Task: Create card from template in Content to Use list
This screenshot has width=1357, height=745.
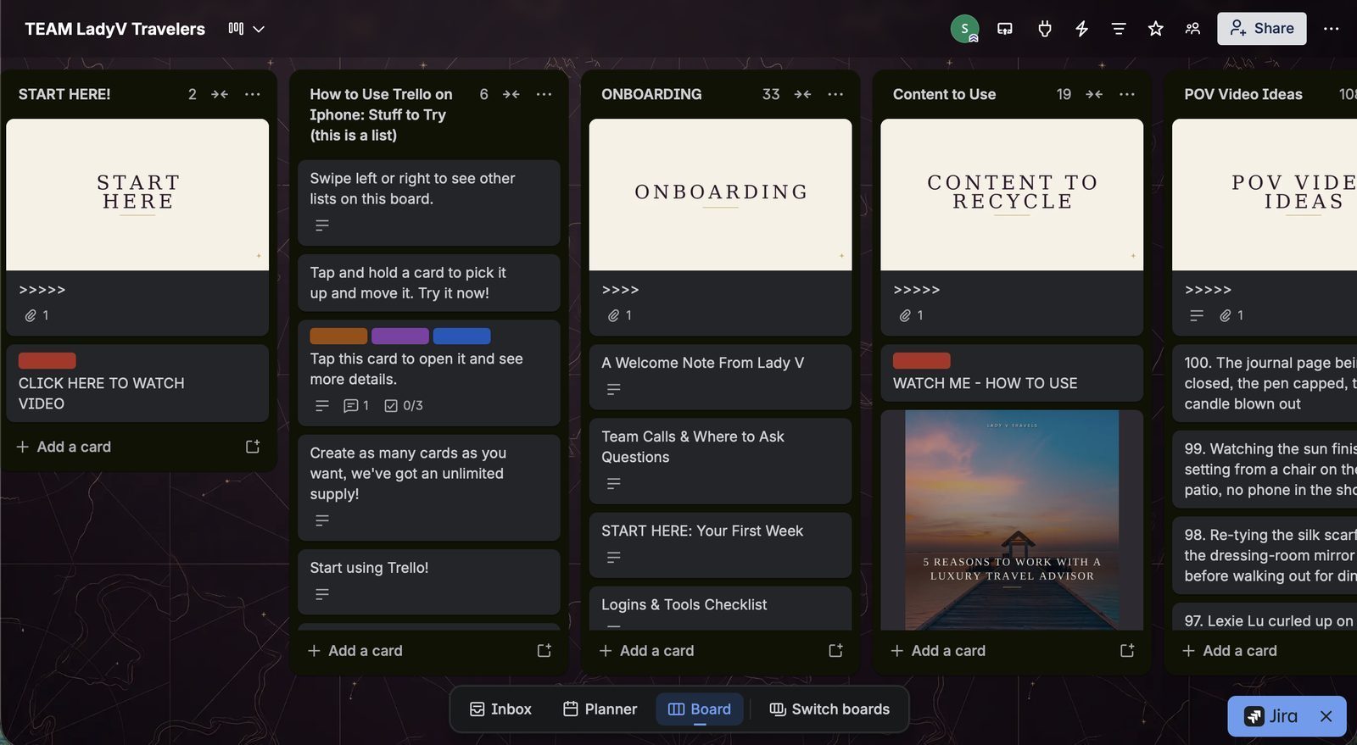Action: [x=1127, y=651]
